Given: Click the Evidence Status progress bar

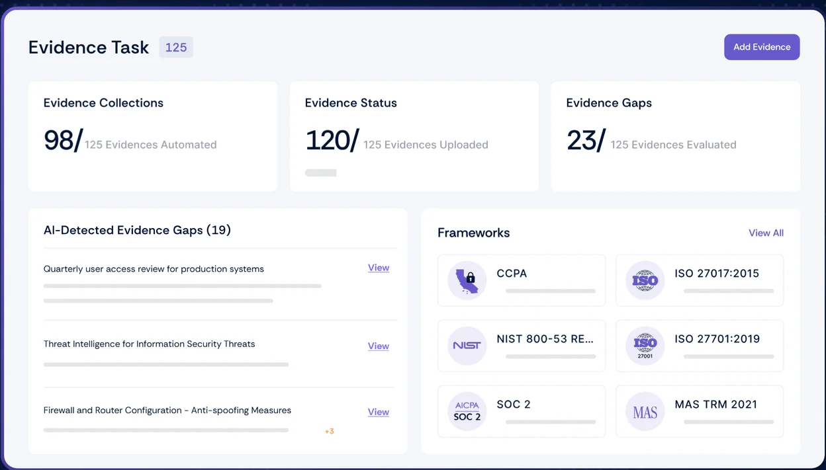Looking at the screenshot, I should (x=321, y=173).
